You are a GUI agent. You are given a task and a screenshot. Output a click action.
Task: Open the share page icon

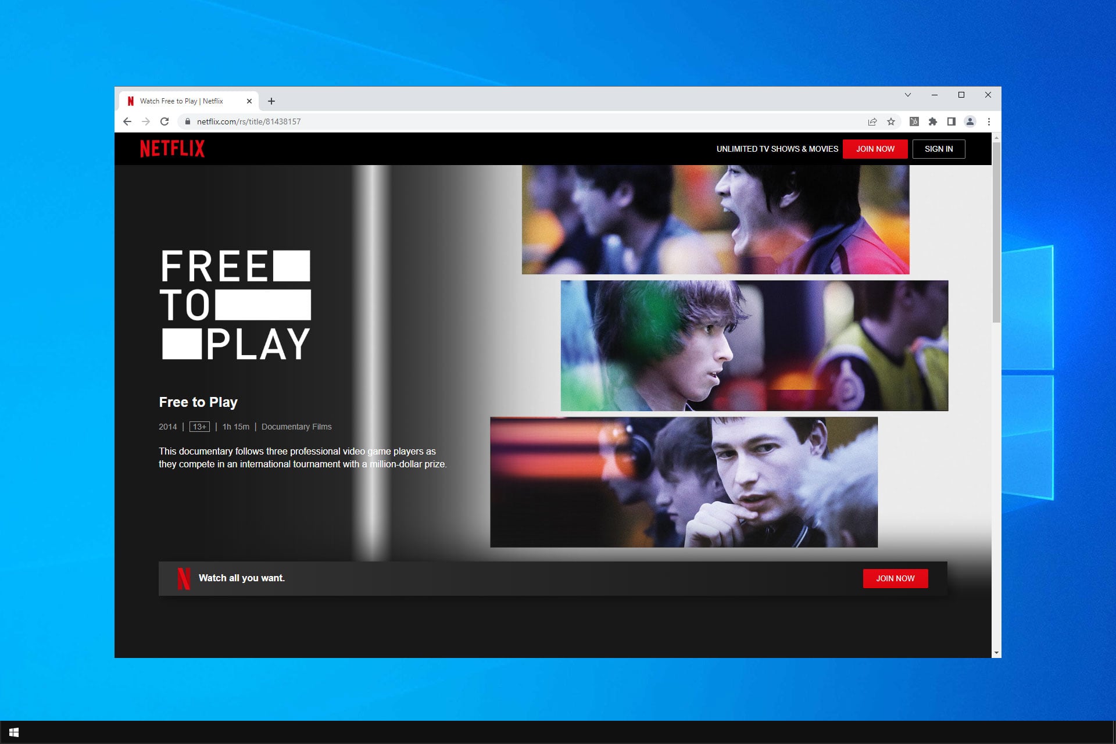pyautogui.click(x=872, y=121)
